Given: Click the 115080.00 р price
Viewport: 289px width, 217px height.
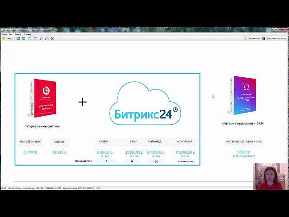Looking at the screenshot, I should pos(185,152).
